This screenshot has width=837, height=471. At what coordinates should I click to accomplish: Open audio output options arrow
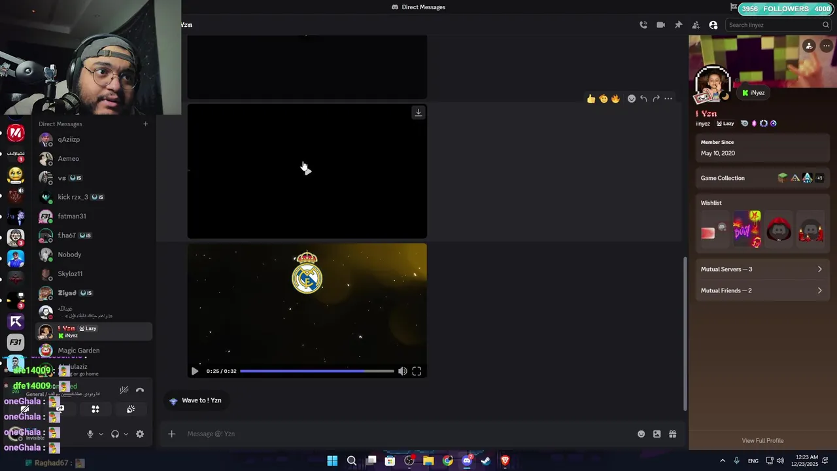126,434
